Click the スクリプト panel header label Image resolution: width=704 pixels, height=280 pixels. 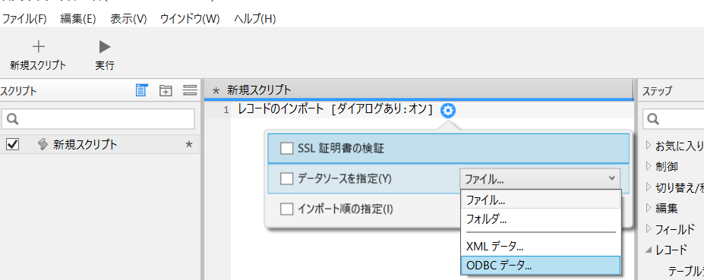click(18, 91)
